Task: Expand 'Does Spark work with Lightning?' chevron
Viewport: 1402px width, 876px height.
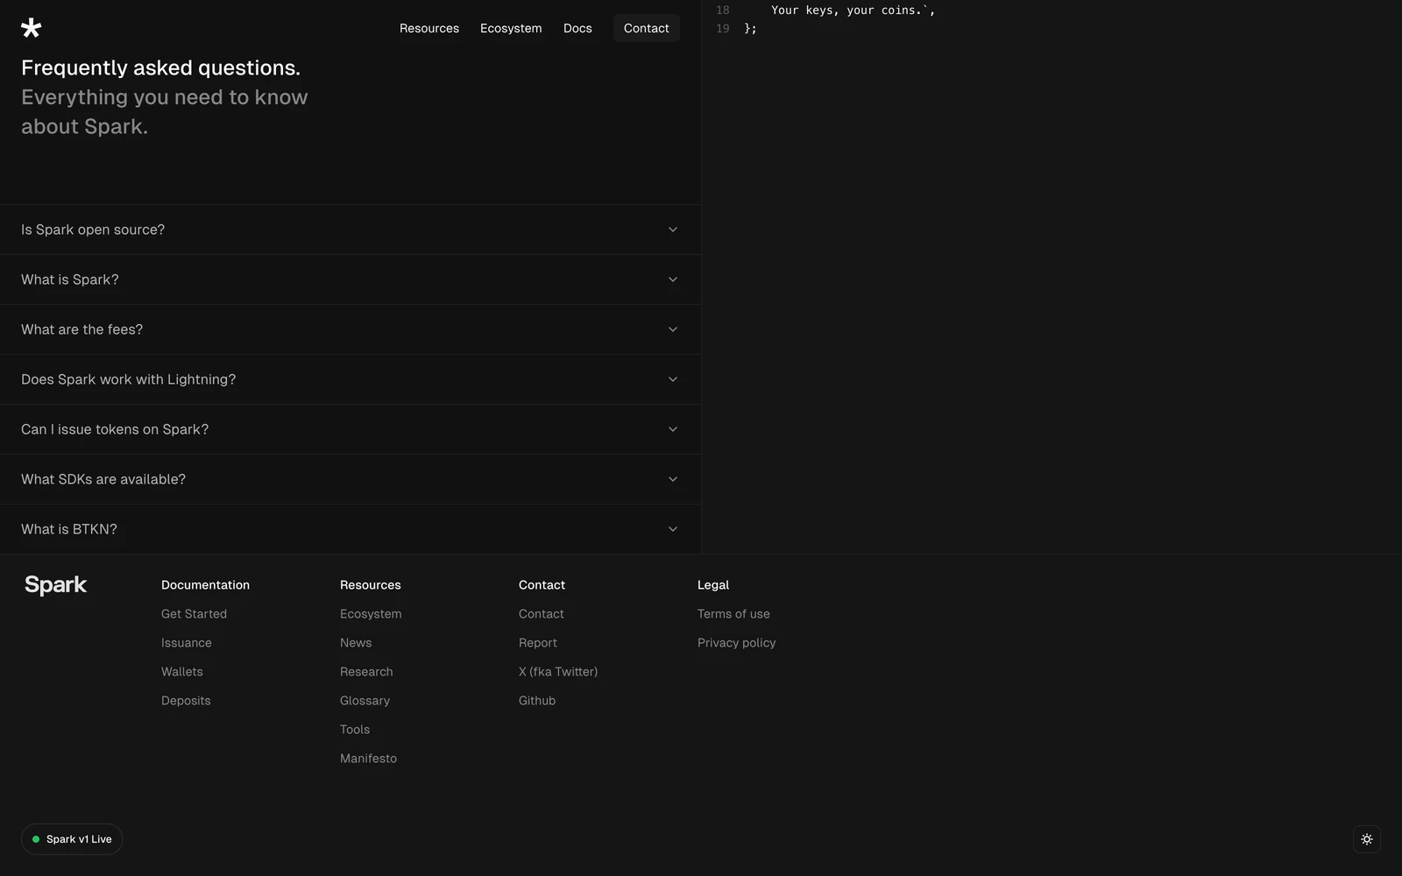Action: point(673,379)
